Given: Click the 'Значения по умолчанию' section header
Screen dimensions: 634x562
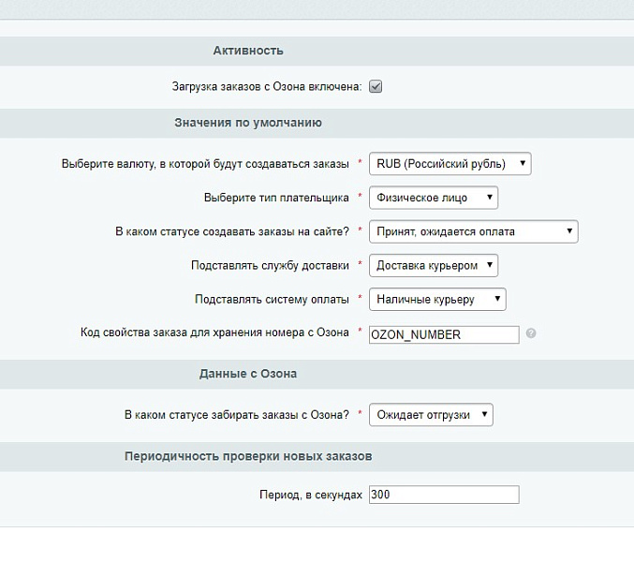Looking at the screenshot, I should pyautogui.click(x=248, y=123).
